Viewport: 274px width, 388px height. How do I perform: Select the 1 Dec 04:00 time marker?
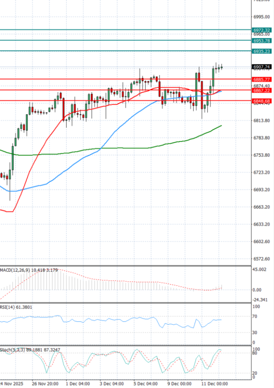pyautogui.click(x=78, y=384)
